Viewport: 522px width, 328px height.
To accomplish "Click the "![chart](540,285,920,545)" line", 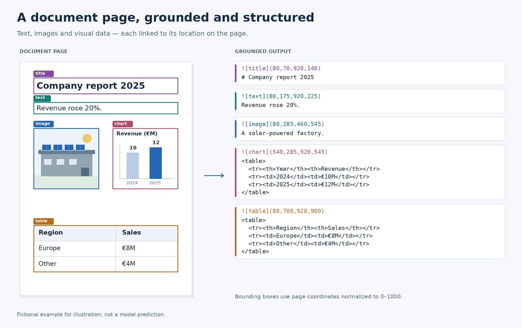I will 284,152.
